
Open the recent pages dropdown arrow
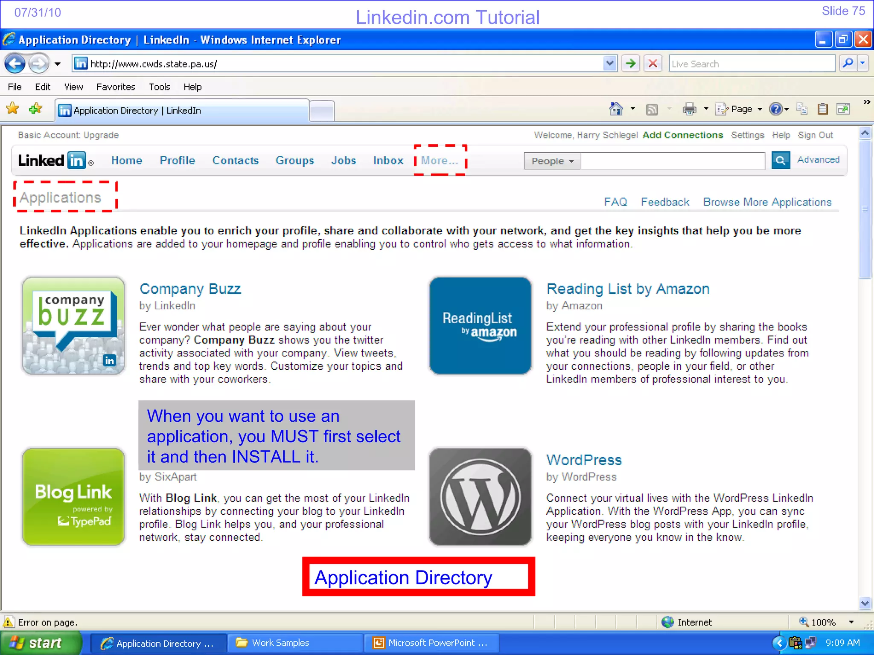click(x=58, y=64)
